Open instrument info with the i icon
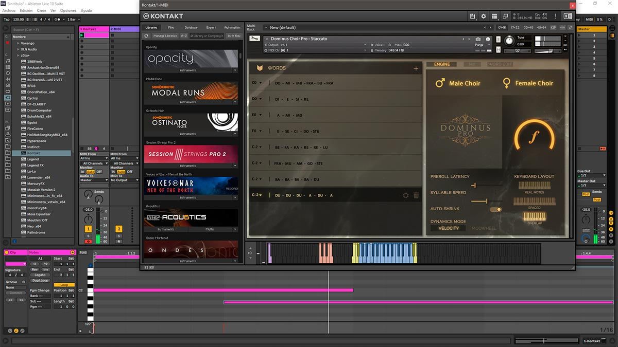Image resolution: width=618 pixels, height=347 pixels. 488,39
